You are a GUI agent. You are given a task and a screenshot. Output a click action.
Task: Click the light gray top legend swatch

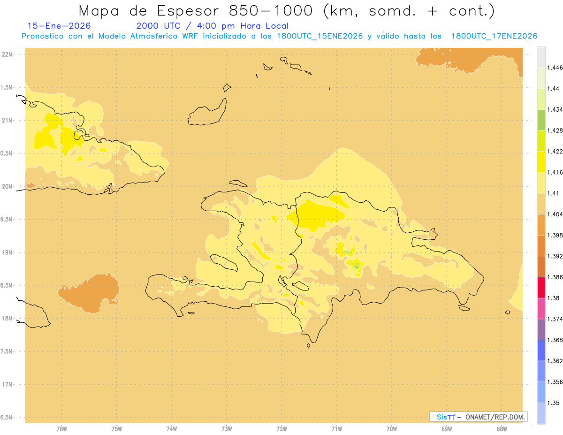point(541,57)
